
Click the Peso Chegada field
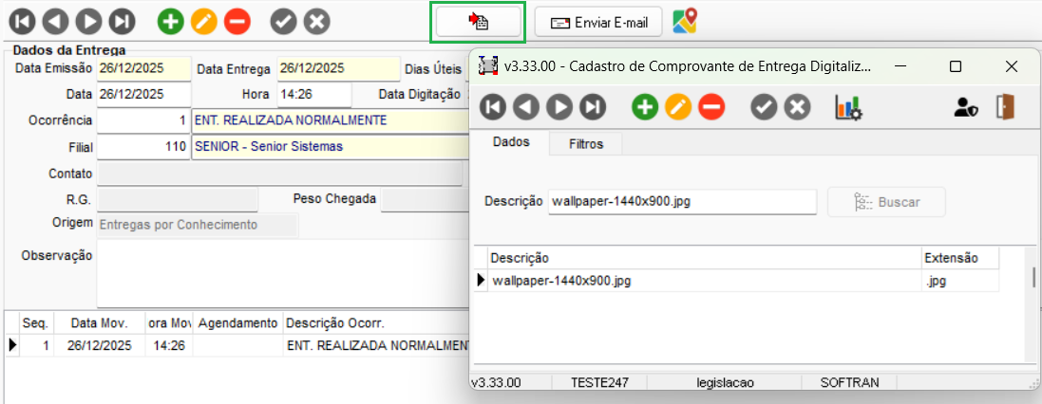[x=426, y=199]
